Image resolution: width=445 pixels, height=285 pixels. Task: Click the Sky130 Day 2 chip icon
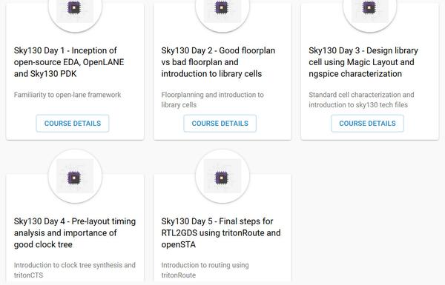(x=222, y=7)
